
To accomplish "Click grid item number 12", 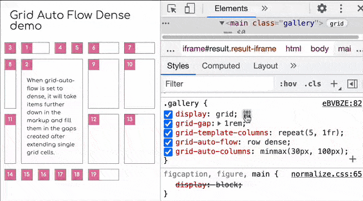I will tap(104, 139).
